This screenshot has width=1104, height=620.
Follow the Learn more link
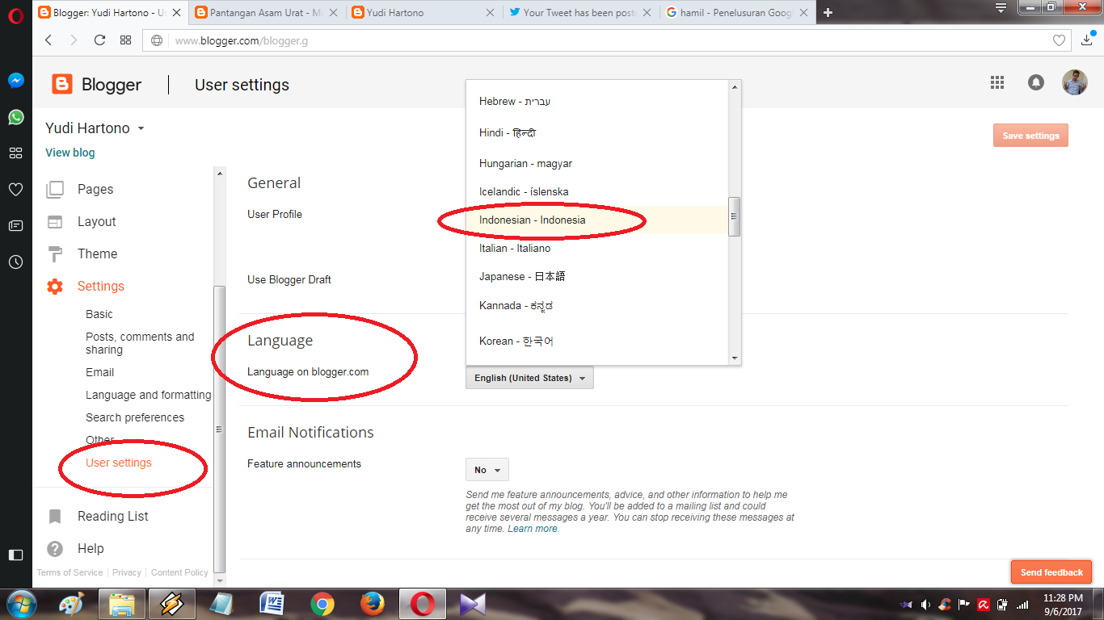click(x=533, y=529)
